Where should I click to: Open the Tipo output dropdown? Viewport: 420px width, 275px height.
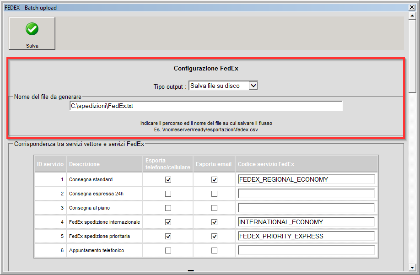tap(253, 86)
